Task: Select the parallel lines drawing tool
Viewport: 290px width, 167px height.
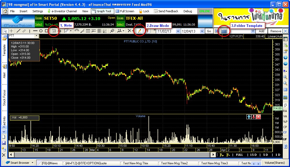Action: 24,31
